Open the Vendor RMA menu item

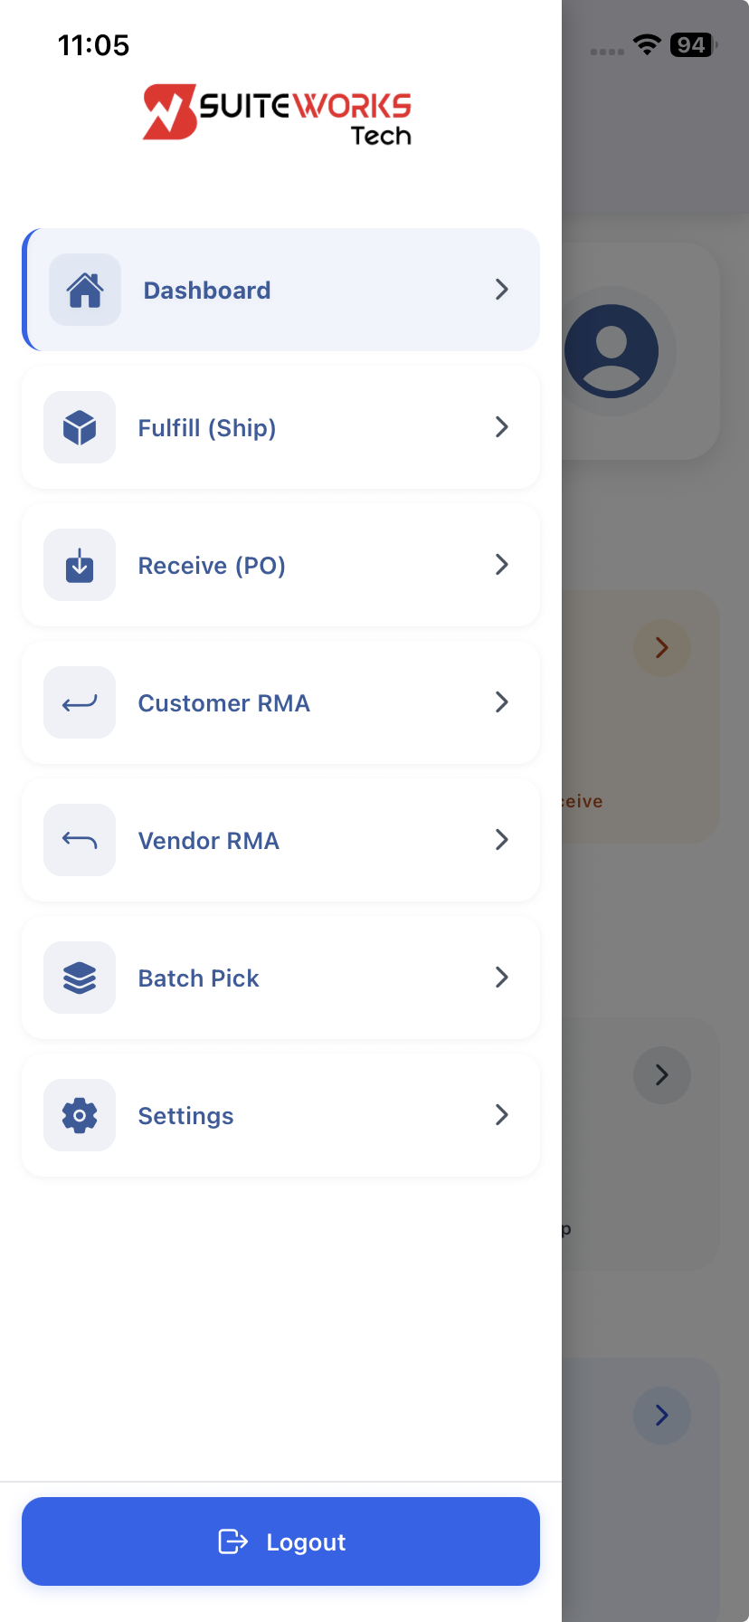click(208, 841)
